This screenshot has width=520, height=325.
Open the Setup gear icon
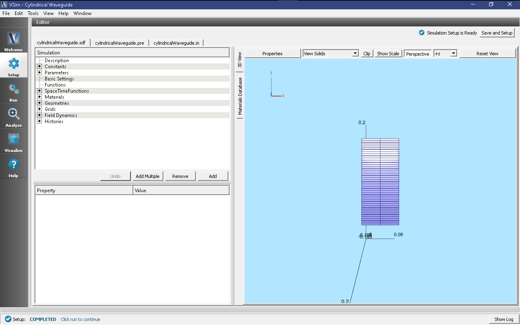[x=13, y=63]
